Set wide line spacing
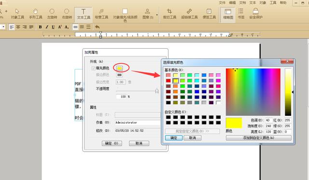Viewport: 309px width, 180px height. [x=88, y=27]
